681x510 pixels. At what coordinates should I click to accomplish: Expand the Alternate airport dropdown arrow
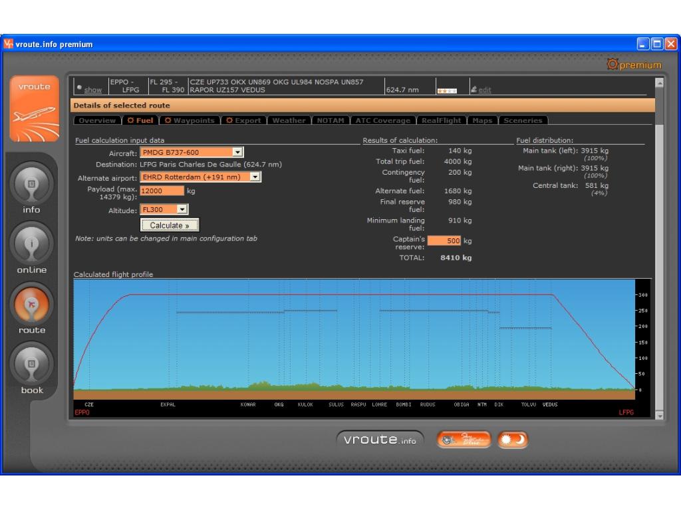click(x=255, y=177)
